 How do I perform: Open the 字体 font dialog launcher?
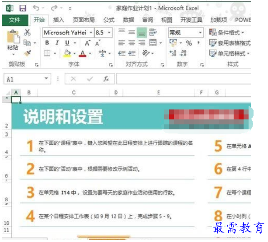(111, 65)
